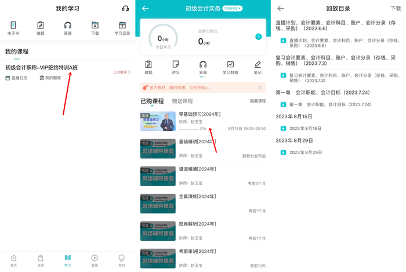Open 全真演练[2024年] course title

pyautogui.click(x=197, y=197)
